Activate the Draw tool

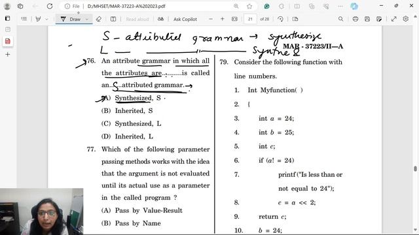71,19
